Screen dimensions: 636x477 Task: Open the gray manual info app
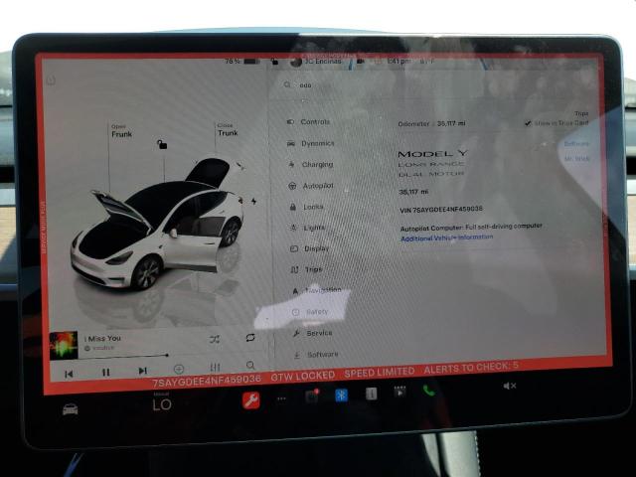pos(371,394)
